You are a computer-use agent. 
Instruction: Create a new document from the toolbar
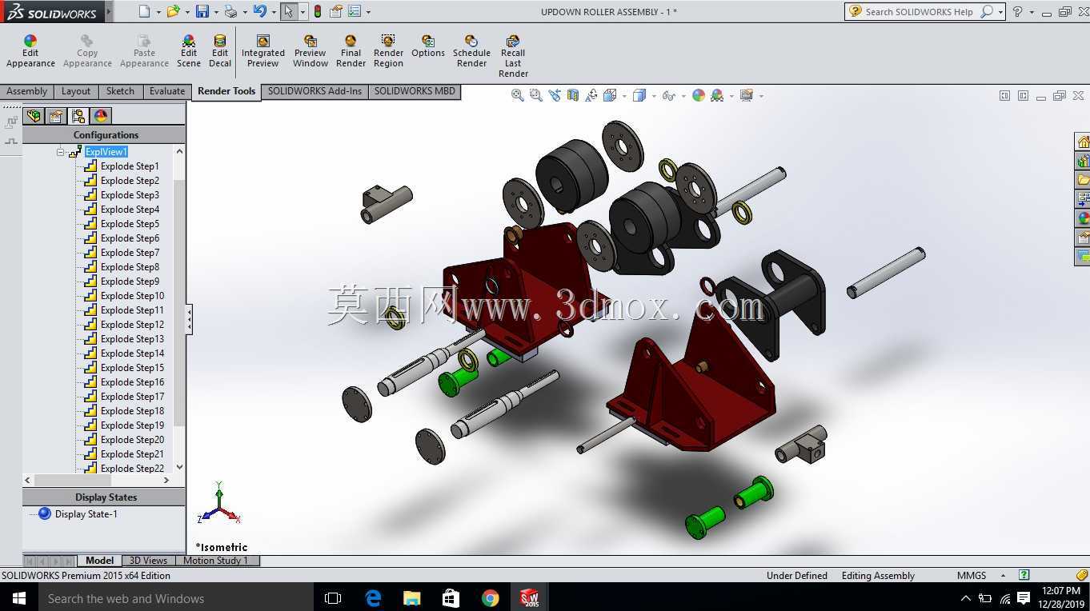144,11
